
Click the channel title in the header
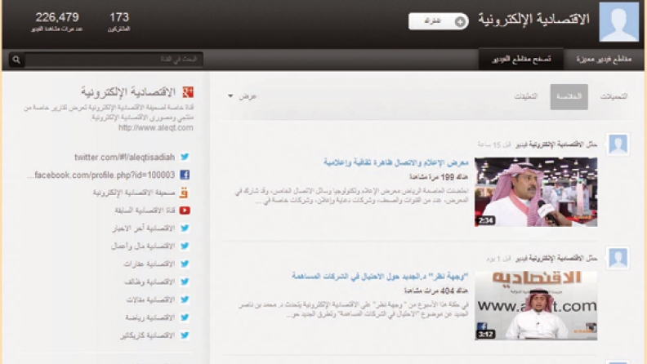[x=534, y=20]
